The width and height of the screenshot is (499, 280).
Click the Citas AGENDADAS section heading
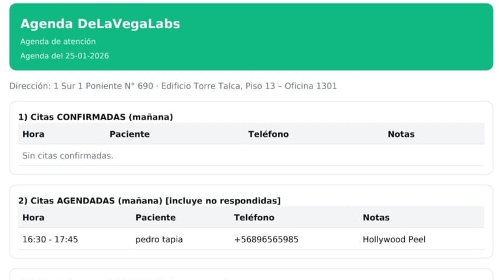pos(149,201)
